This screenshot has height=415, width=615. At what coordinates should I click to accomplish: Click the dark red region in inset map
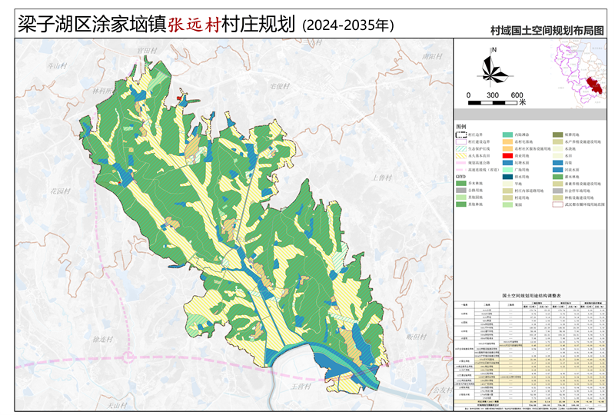593,84
